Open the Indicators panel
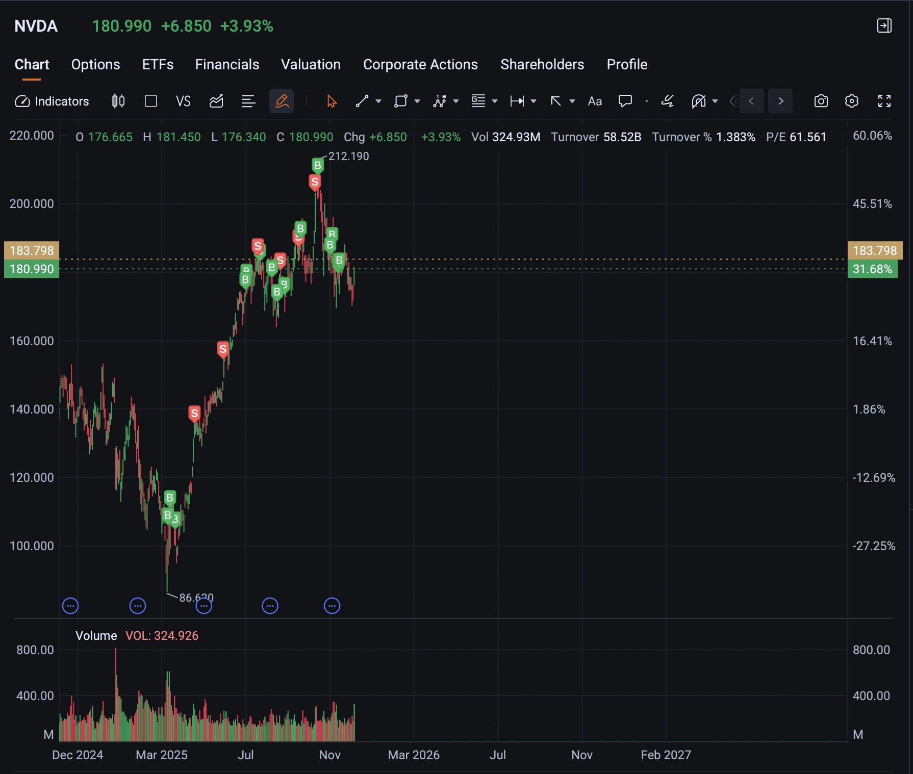 (x=52, y=101)
